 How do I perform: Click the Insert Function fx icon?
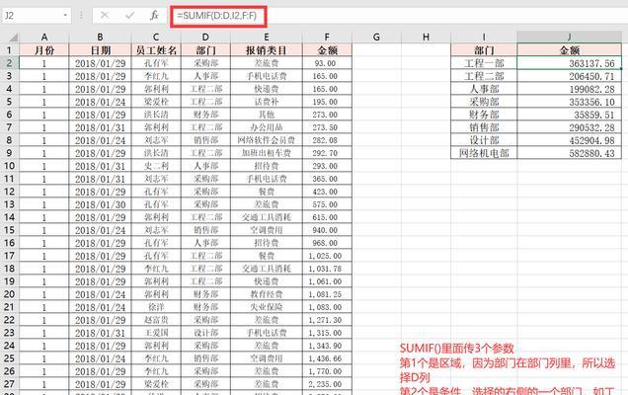pos(154,16)
